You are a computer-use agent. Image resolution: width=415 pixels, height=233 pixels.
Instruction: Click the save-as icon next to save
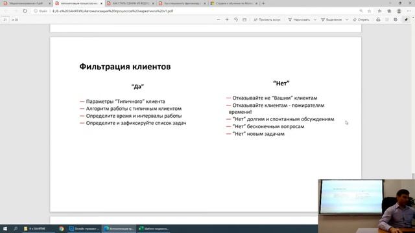(396, 19)
